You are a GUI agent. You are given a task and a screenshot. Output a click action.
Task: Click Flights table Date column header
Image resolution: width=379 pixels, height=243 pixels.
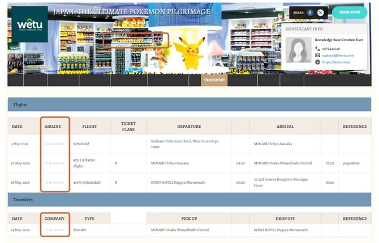pos(17,127)
